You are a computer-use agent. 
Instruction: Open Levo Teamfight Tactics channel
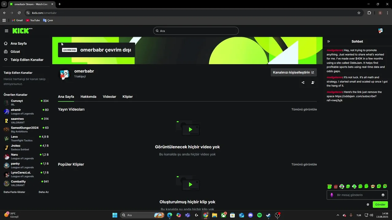tap(26, 138)
